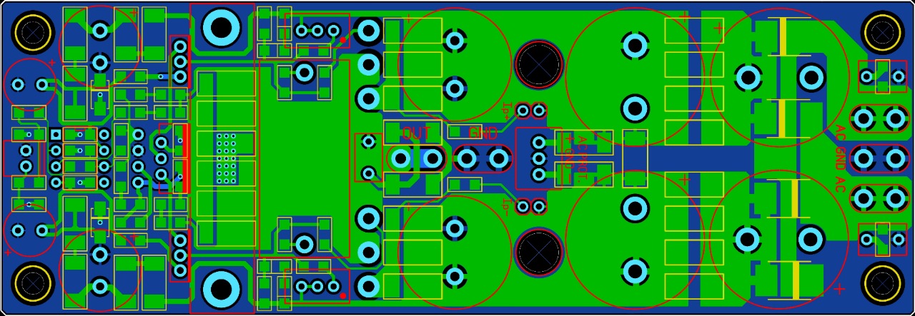Click the bottom-right corner mounting hole
The height and width of the screenshot is (316, 915).
882,283
